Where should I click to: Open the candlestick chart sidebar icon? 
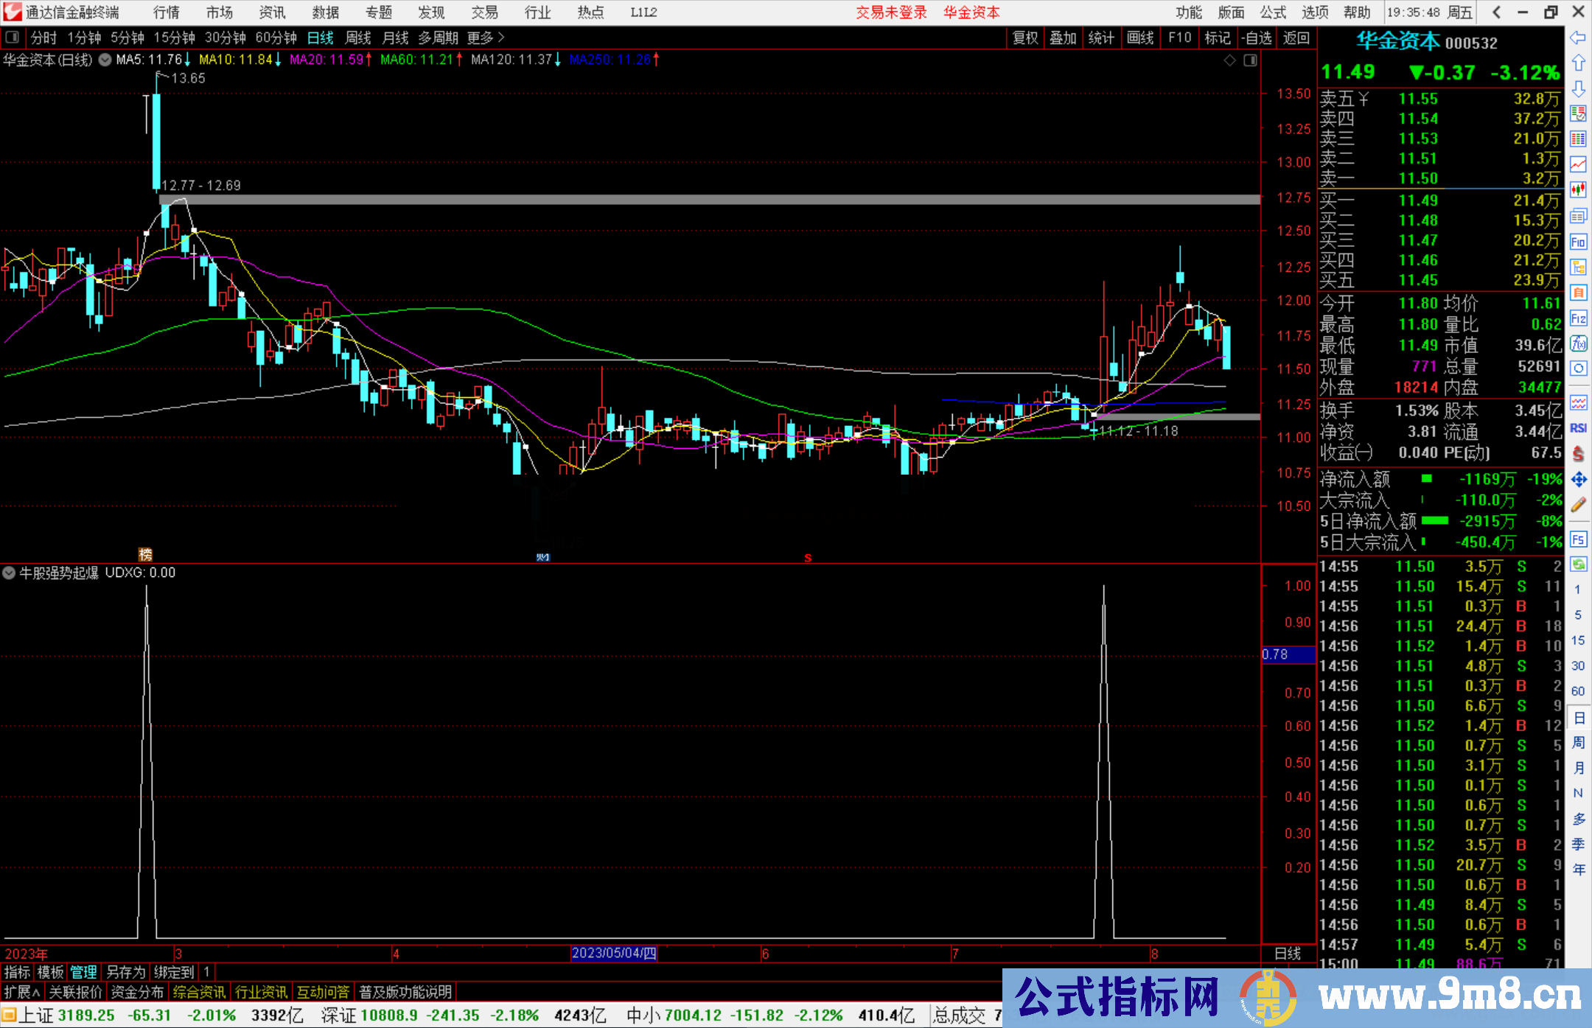[x=1578, y=189]
